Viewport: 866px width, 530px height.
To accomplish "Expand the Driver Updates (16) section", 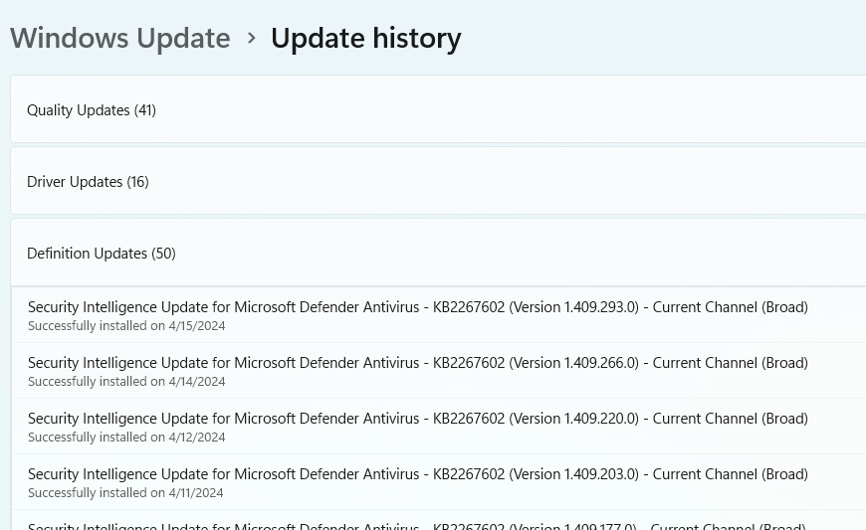I will 438,181.
